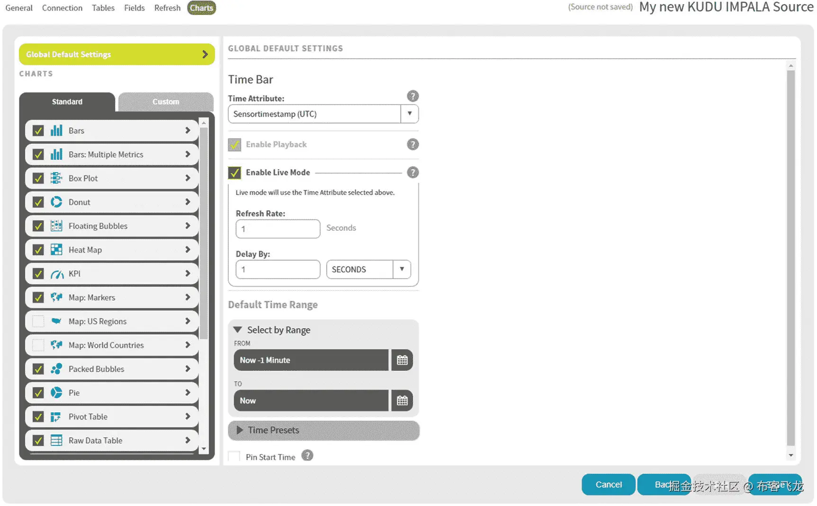Viewport: 817px width, 506px height.
Task: Open calendar picker for TO date
Action: (402, 401)
